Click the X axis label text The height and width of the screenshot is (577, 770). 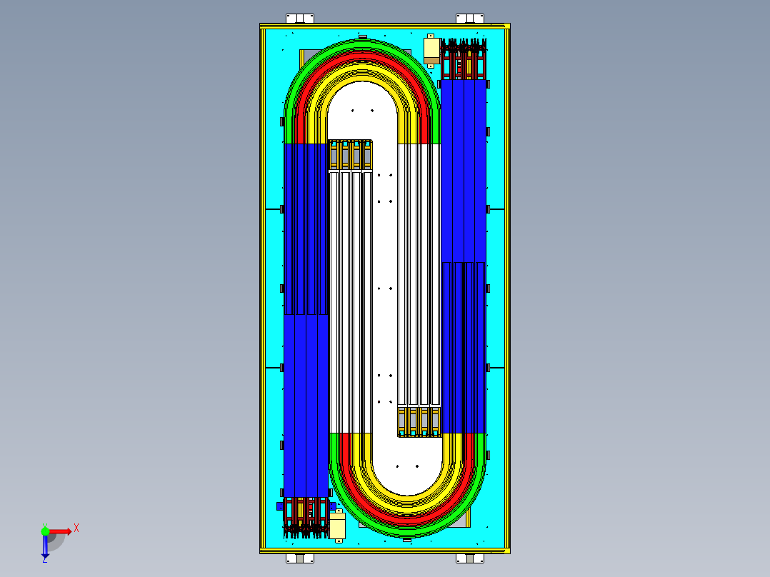[76, 529]
